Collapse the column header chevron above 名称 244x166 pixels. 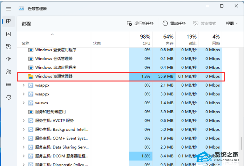click(x=52, y=34)
